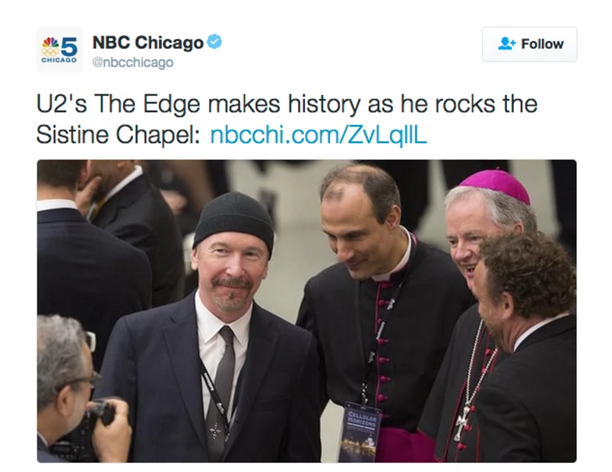Click the NBC 5 Chicago profile avatar
The width and height of the screenshot is (612, 472).
point(59,50)
